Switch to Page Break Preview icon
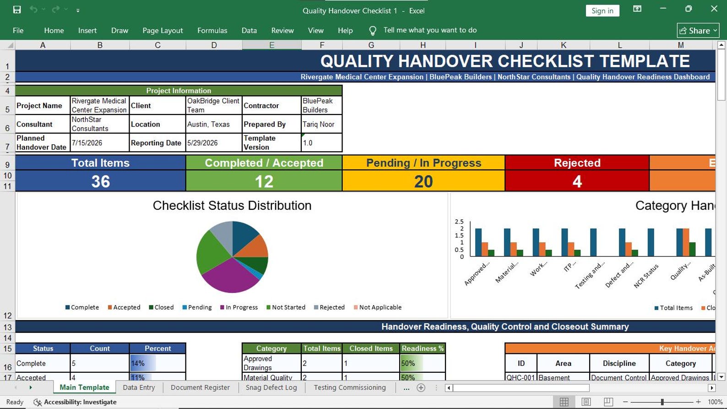 pyautogui.click(x=608, y=402)
